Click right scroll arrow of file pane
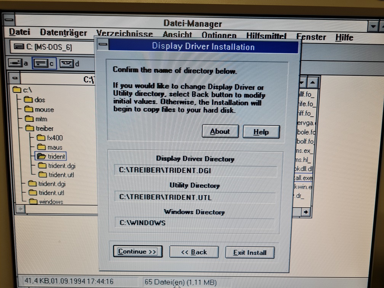The height and width of the screenshot is (288, 384). (306, 212)
